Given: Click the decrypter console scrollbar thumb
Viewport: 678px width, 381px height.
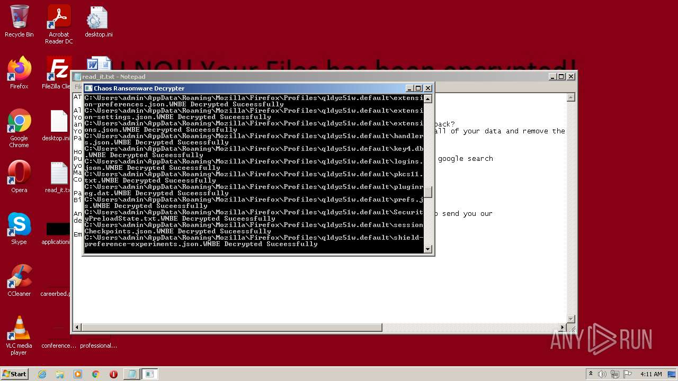Looking at the screenshot, I should point(428,192).
